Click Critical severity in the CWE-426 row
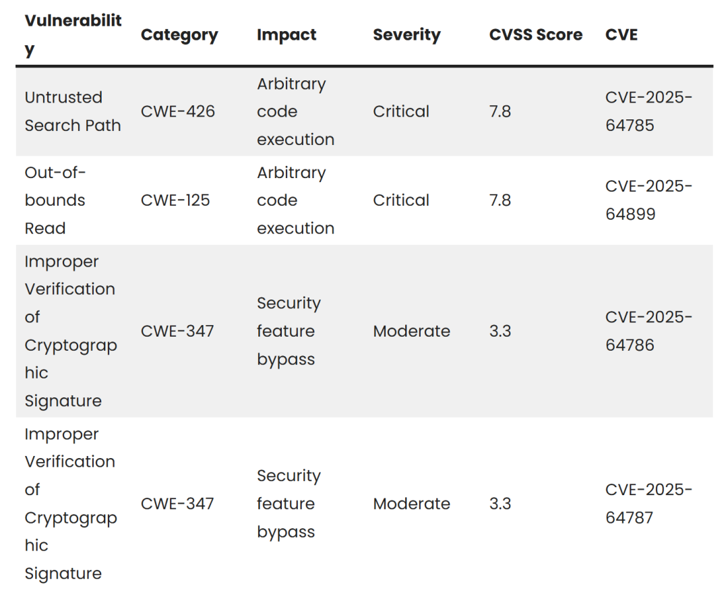 pos(401,111)
